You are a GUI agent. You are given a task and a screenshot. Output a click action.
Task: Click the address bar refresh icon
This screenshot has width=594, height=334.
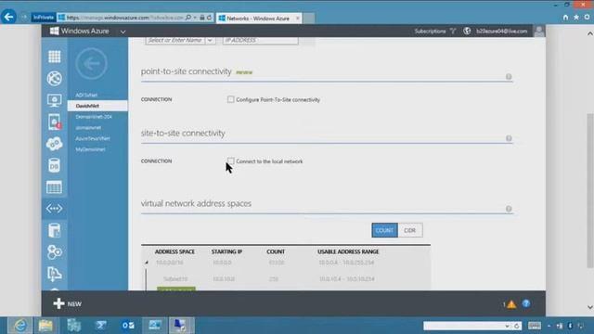209,18
